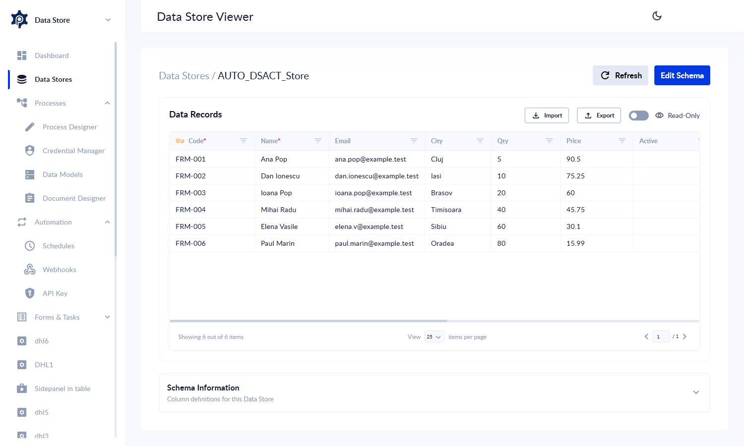Click the Process Designer pencil icon
The height and width of the screenshot is (446, 744).
(30, 127)
